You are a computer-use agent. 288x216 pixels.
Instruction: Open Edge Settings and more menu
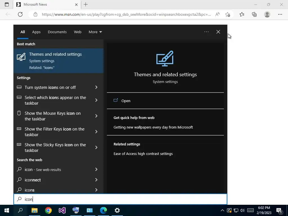click(280, 14)
